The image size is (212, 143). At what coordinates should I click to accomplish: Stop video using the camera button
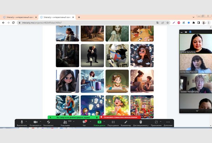click(x=35, y=122)
